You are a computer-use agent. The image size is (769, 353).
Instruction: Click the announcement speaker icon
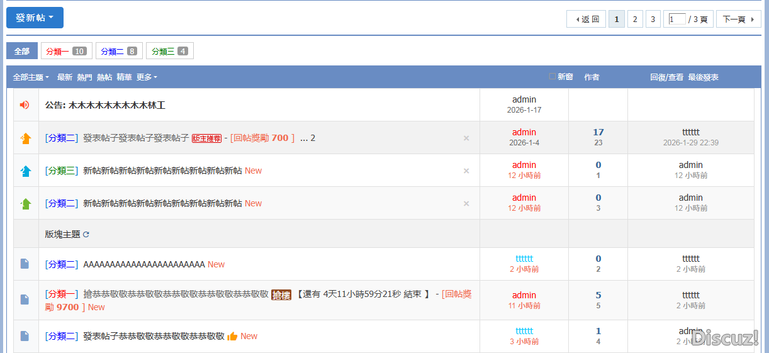click(25, 105)
